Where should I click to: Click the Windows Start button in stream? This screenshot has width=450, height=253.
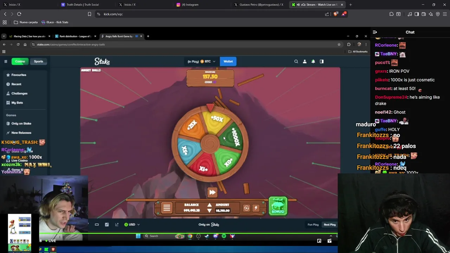pyautogui.click(x=138, y=236)
